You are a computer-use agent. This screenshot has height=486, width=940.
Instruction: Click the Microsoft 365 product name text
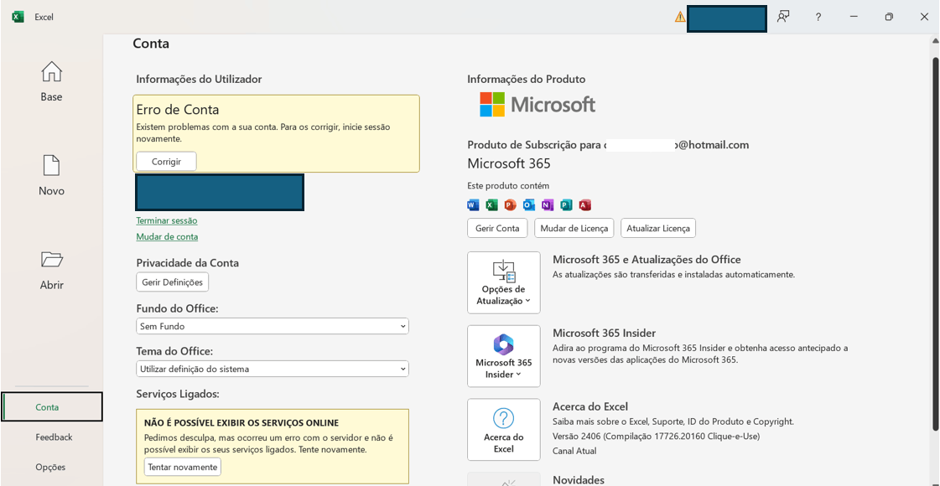point(509,163)
